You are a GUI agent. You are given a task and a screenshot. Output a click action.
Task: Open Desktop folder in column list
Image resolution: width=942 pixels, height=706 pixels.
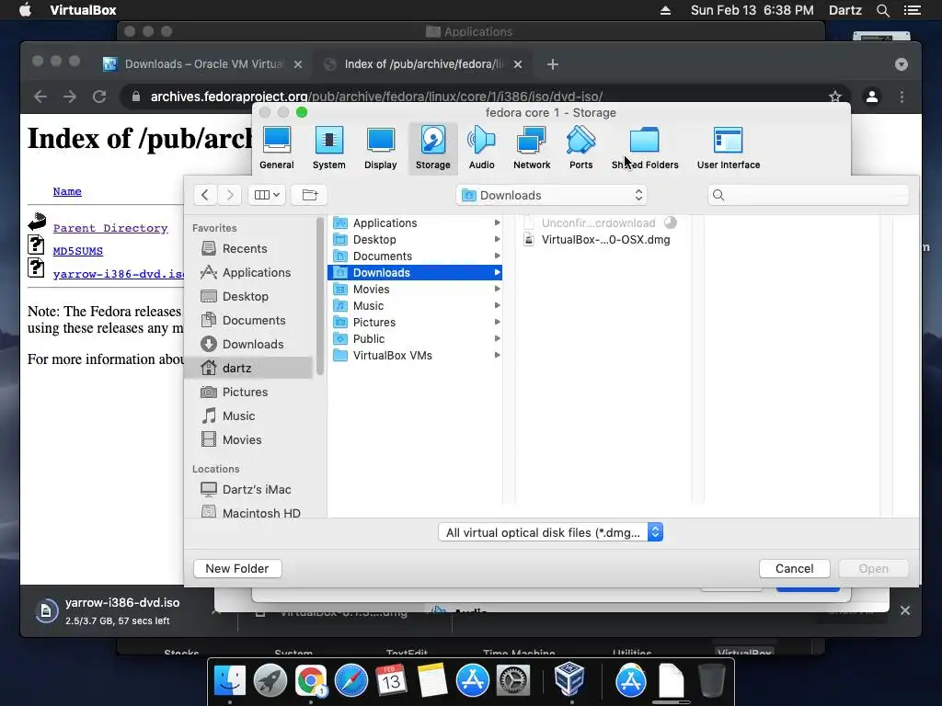[x=415, y=240]
